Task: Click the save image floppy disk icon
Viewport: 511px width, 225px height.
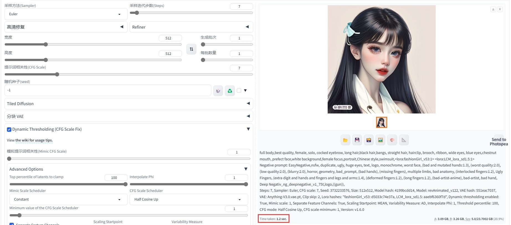Action: click(357, 140)
